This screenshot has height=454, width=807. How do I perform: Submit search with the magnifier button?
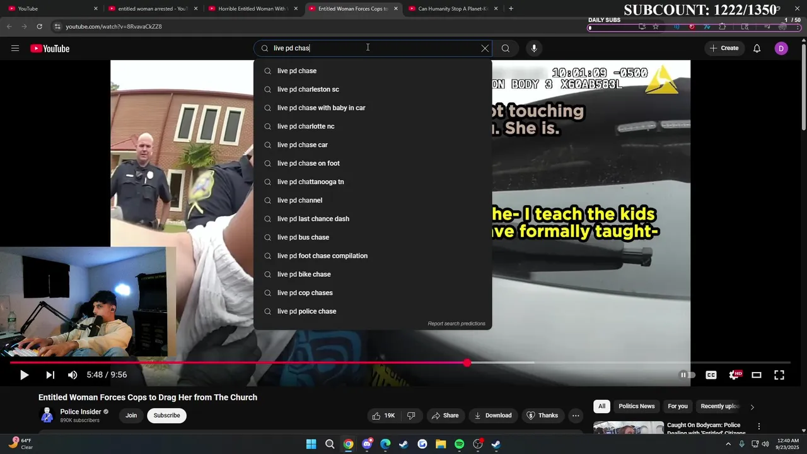506,49
